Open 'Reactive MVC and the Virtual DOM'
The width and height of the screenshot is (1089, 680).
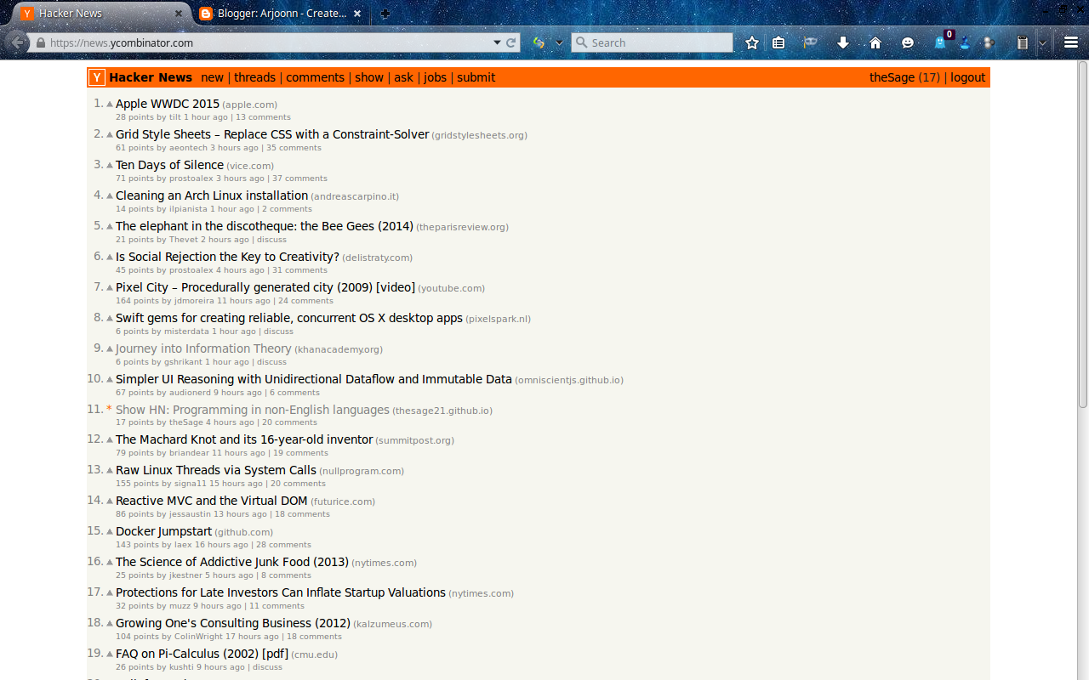point(212,501)
